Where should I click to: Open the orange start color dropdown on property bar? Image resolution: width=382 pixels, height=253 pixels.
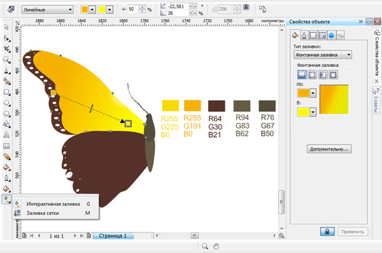click(92, 10)
